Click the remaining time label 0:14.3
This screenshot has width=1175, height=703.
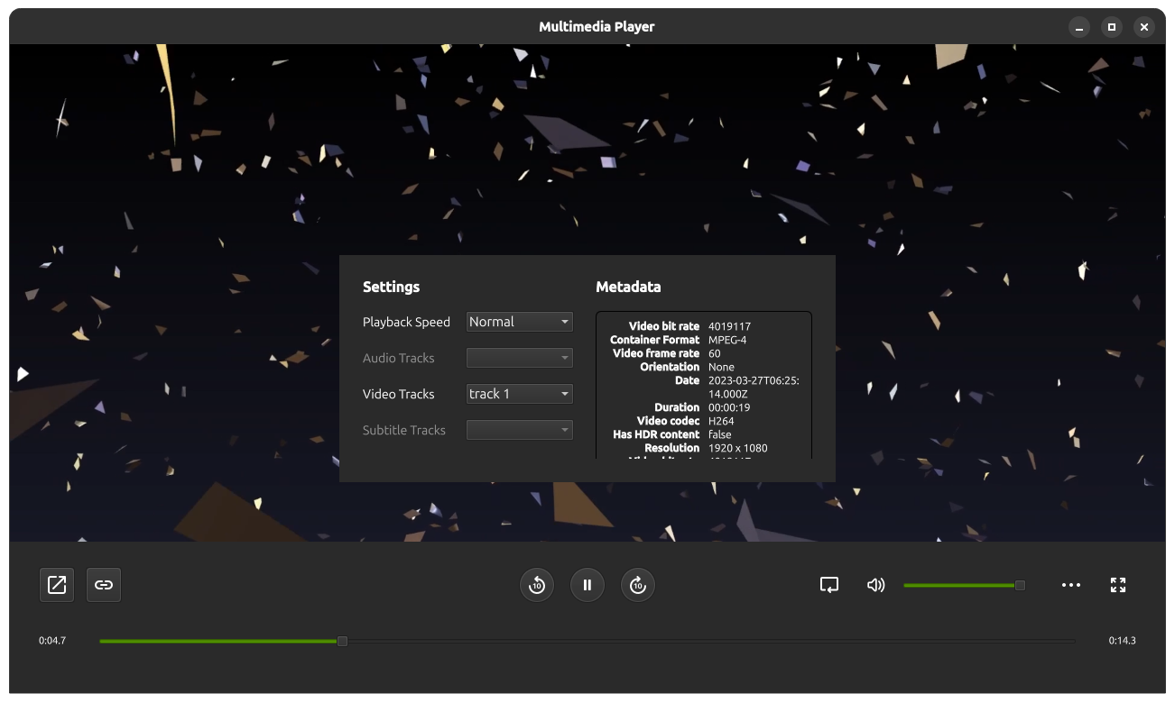1123,641
